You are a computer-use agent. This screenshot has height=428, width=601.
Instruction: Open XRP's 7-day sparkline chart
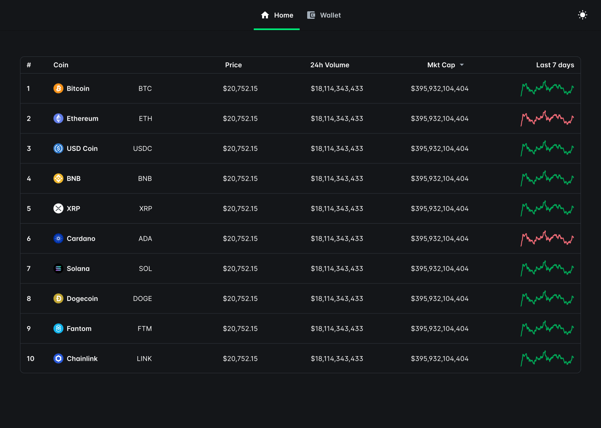coord(547,208)
